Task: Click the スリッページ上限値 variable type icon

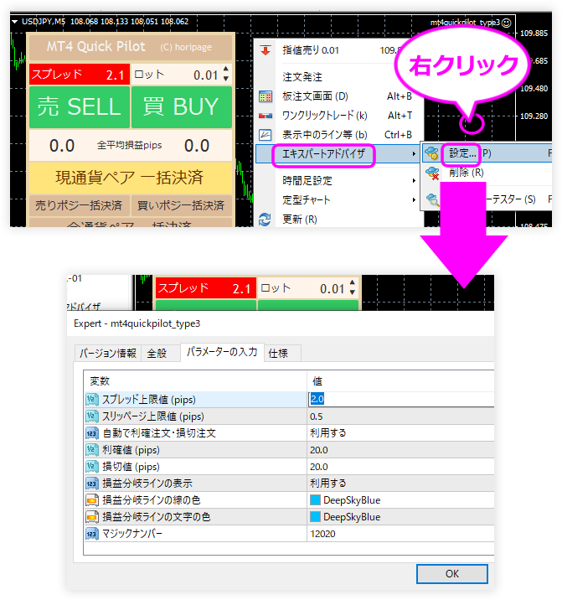Action: click(x=92, y=416)
